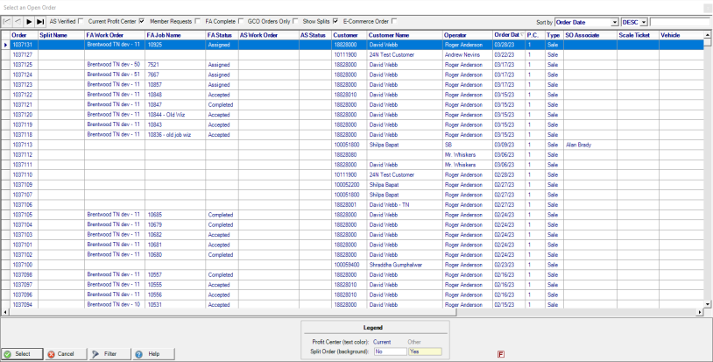Jump to the last record using the navigation arrow
Image resolution: width=713 pixels, height=362 pixels.
coord(40,21)
